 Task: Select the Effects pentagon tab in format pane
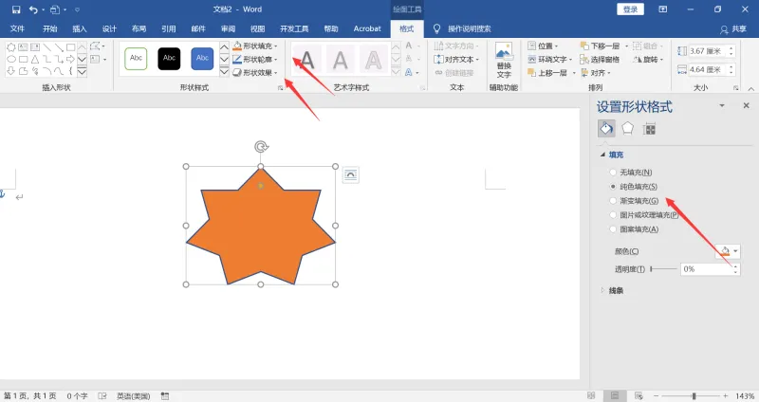(x=628, y=129)
